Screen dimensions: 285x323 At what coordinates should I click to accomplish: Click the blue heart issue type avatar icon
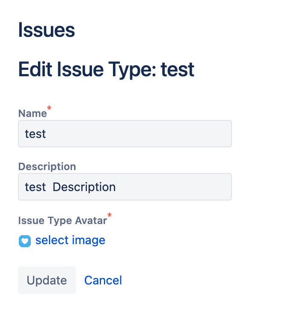tap(25, 241)
